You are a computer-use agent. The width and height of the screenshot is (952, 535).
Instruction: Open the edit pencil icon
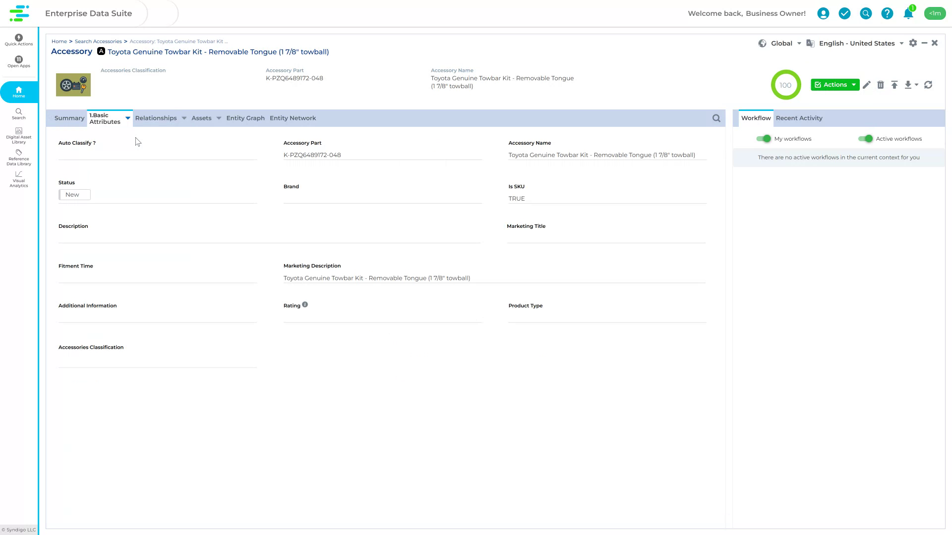(x=867, y=85)
